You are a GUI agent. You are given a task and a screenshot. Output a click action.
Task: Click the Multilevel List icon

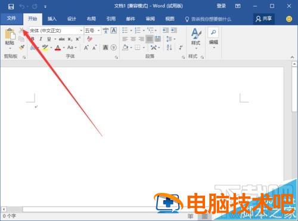pyautogui.click(x=150, y=30)
